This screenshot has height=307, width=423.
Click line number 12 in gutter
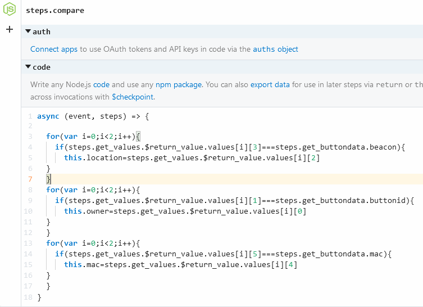click(x=28, y=232)
